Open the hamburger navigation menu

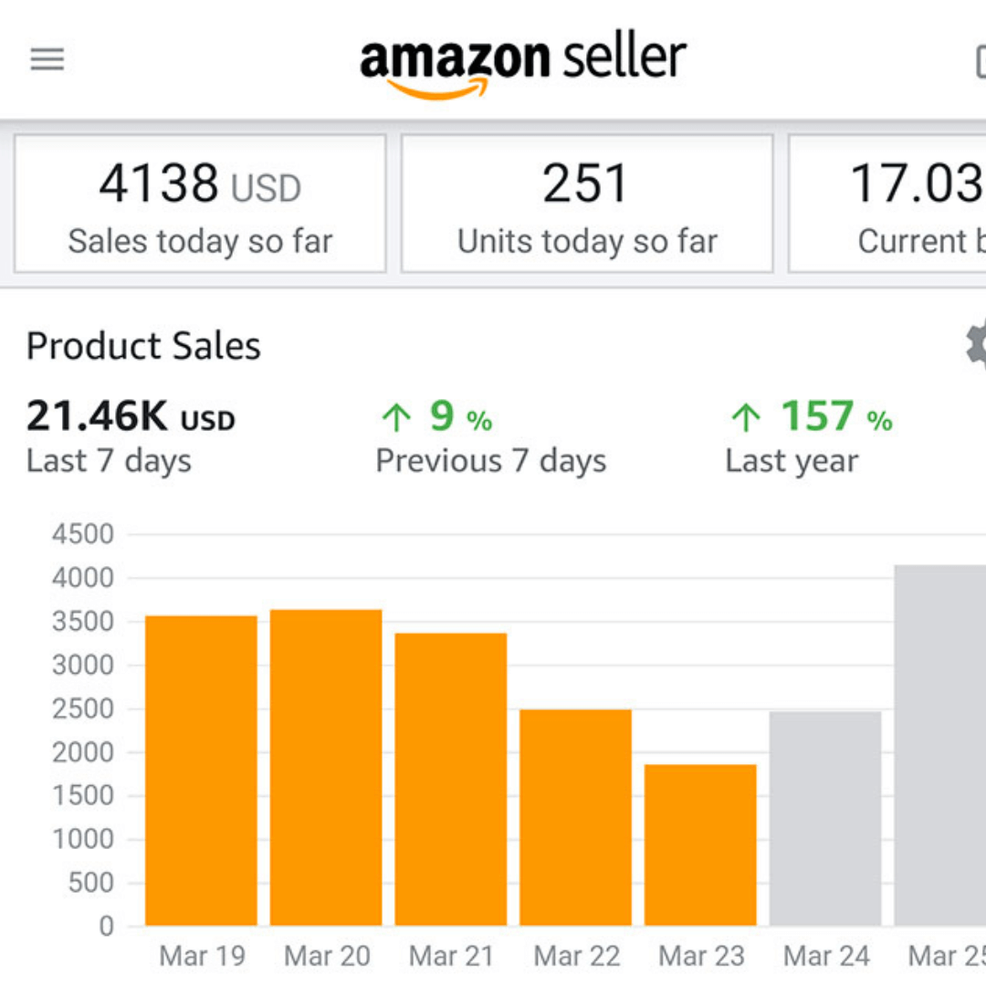47,60
